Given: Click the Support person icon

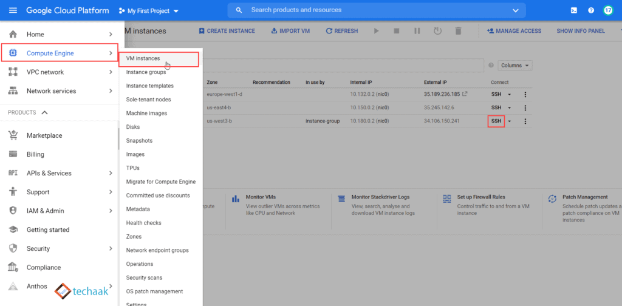Looking at the screenshot, I should coord(13,192).
